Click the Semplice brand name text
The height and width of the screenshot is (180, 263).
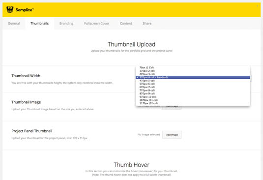tap(25, 10)
